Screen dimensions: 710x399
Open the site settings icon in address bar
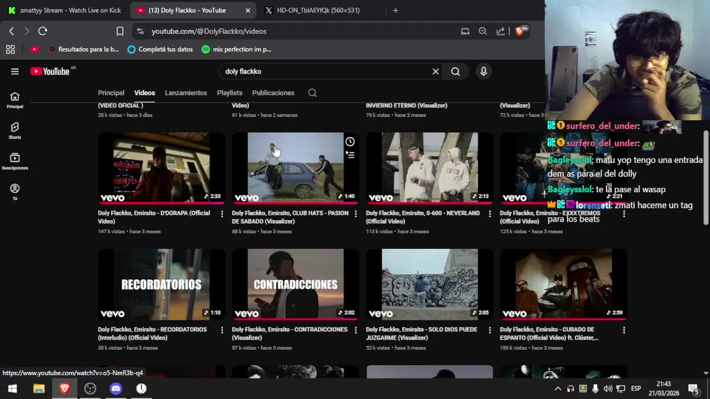coord(140,32)
